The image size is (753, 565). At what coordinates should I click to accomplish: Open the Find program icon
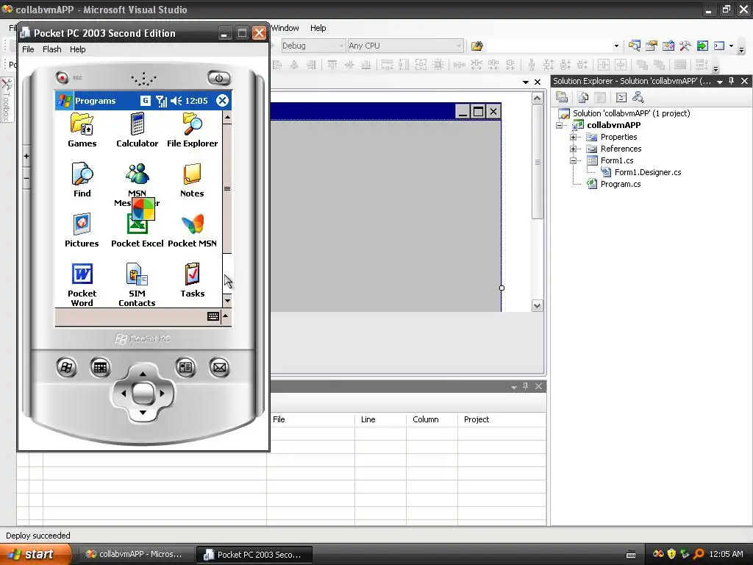click(82, 180)
